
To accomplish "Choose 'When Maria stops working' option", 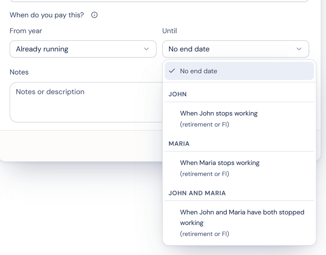I will pyautogui.click(x=239, y=168).
